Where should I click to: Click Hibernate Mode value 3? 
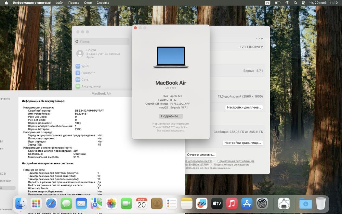click(x=98, y=188)
